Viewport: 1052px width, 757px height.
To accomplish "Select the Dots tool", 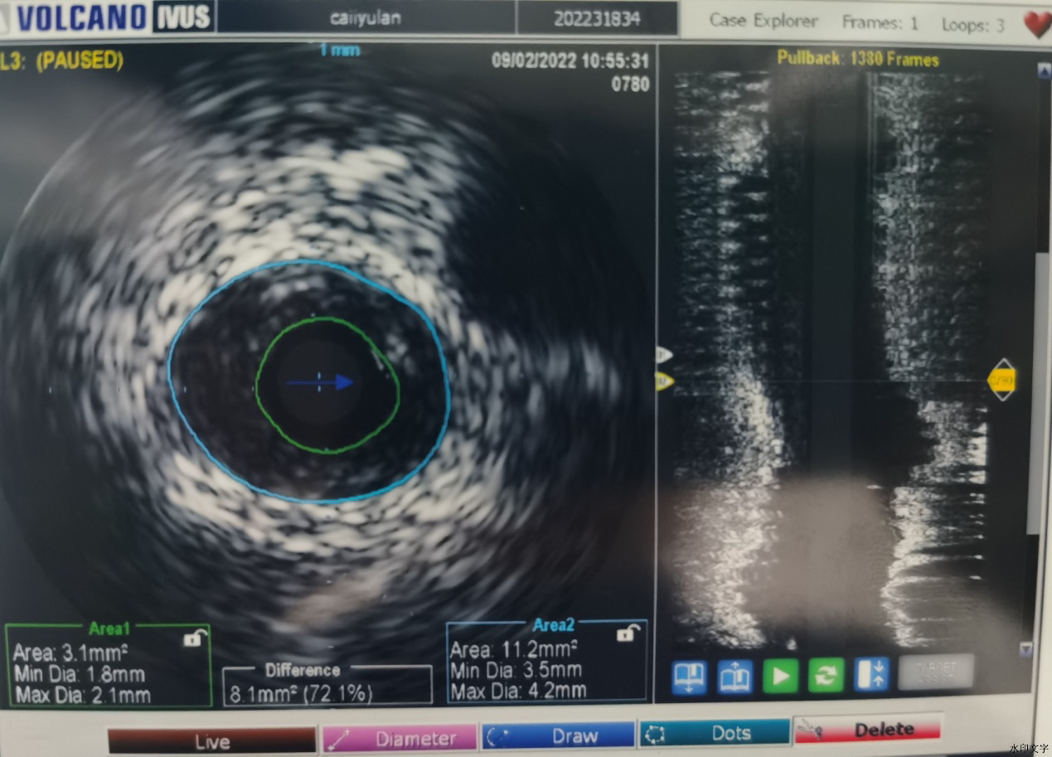I will click(x=714, y=734).
